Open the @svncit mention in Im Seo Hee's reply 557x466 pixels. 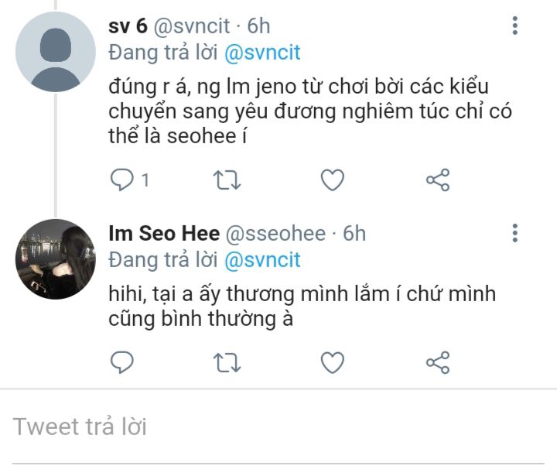[262, 260]
